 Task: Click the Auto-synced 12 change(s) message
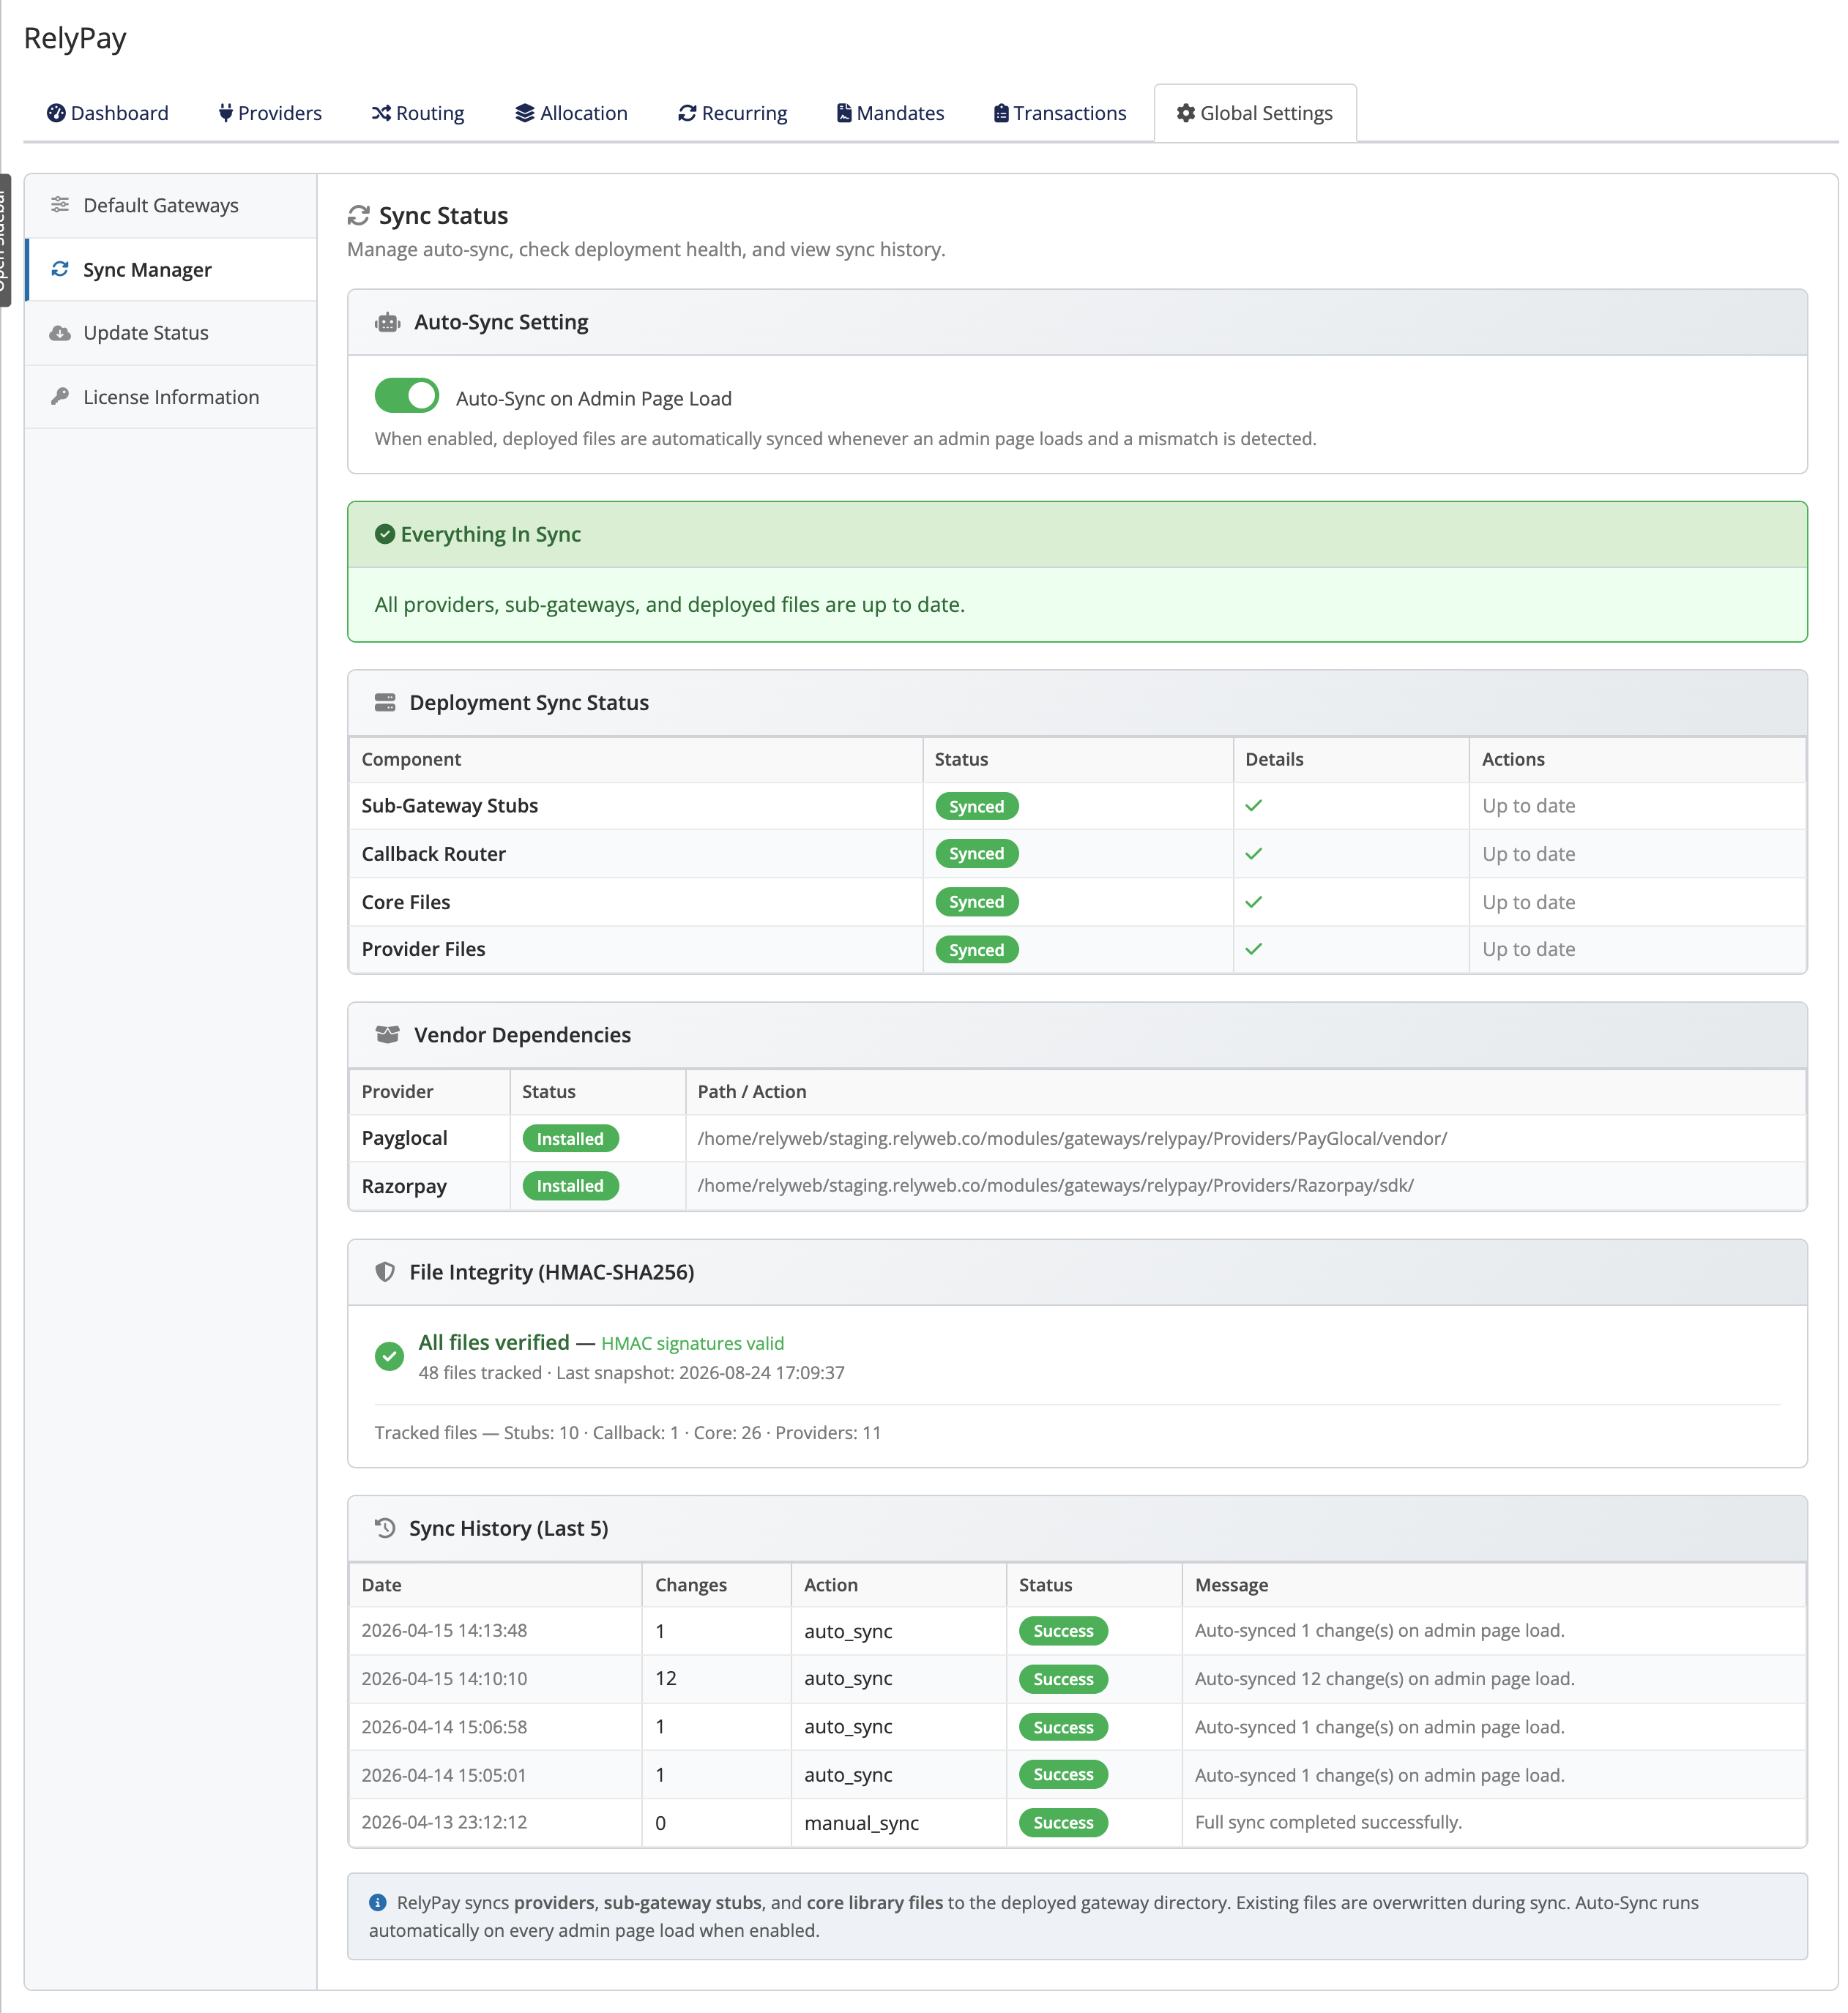[x=1384, y=1678]
